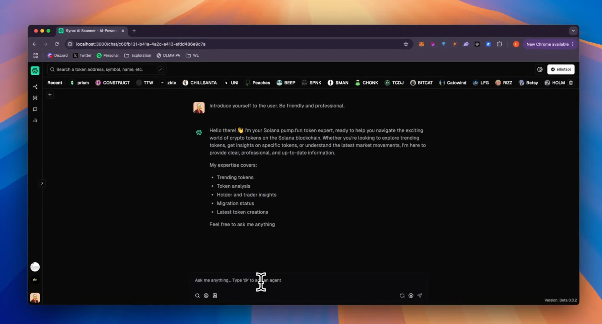Add a new chat with plus button

pyautogui.click(x=50, y=95)
